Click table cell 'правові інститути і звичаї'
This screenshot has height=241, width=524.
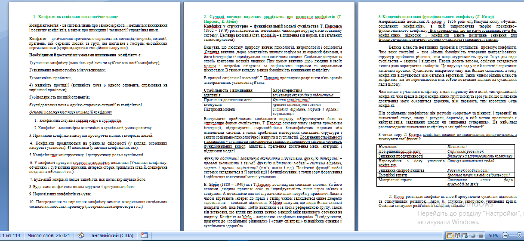(x=296, y=104)
